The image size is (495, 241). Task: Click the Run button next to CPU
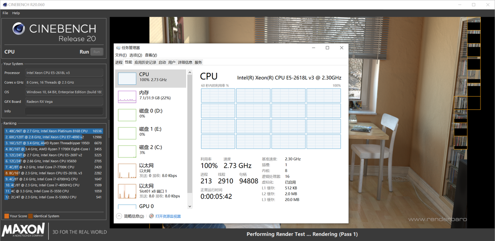[97, 52]
